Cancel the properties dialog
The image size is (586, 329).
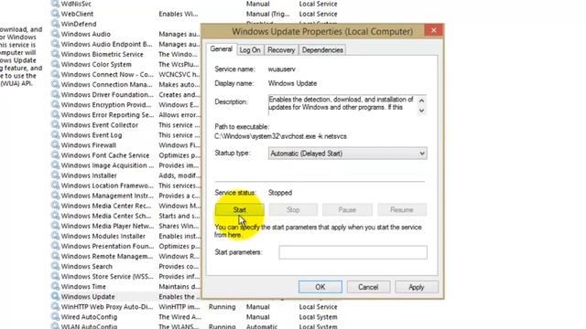(x=368, y=287)
